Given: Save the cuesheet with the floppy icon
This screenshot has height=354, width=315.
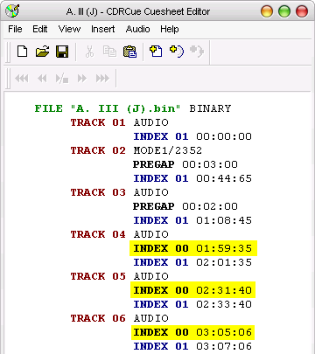Looking at the screenshot, I should coord(62,52).
